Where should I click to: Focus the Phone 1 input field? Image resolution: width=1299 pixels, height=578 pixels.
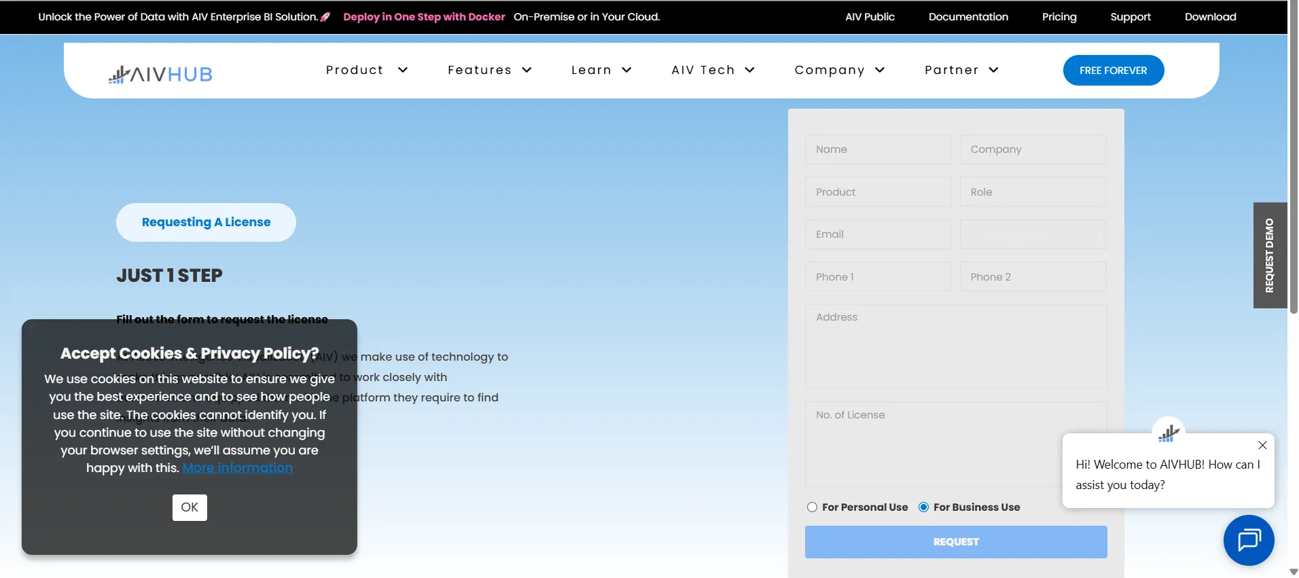(878, 277)
